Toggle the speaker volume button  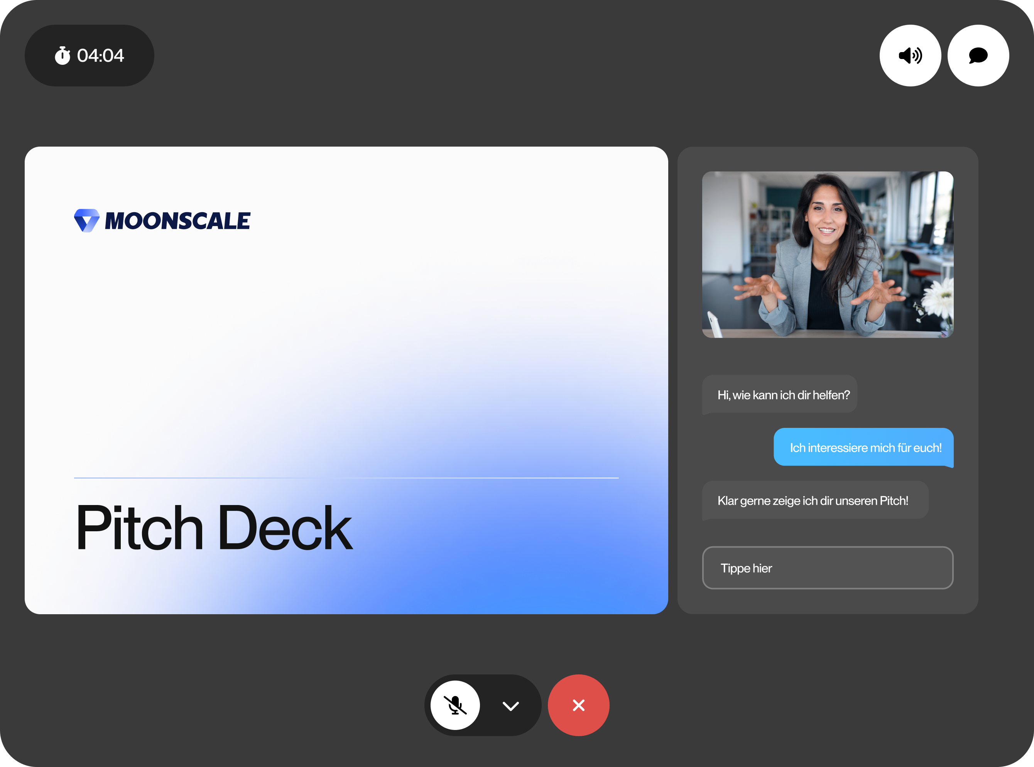click(910, 56)
